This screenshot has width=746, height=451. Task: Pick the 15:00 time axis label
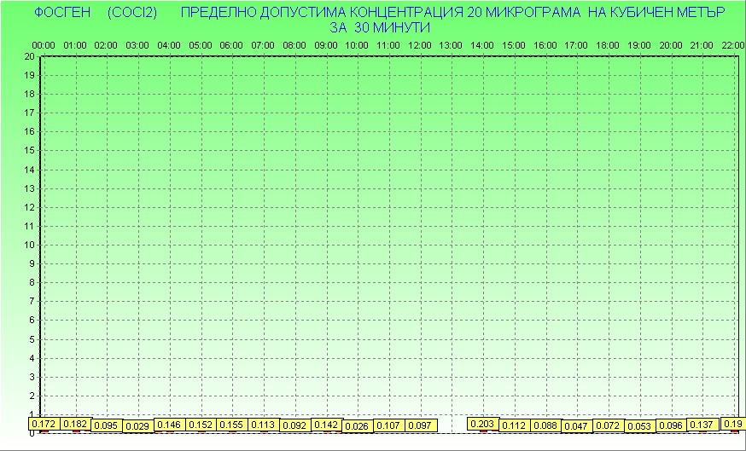513,46
